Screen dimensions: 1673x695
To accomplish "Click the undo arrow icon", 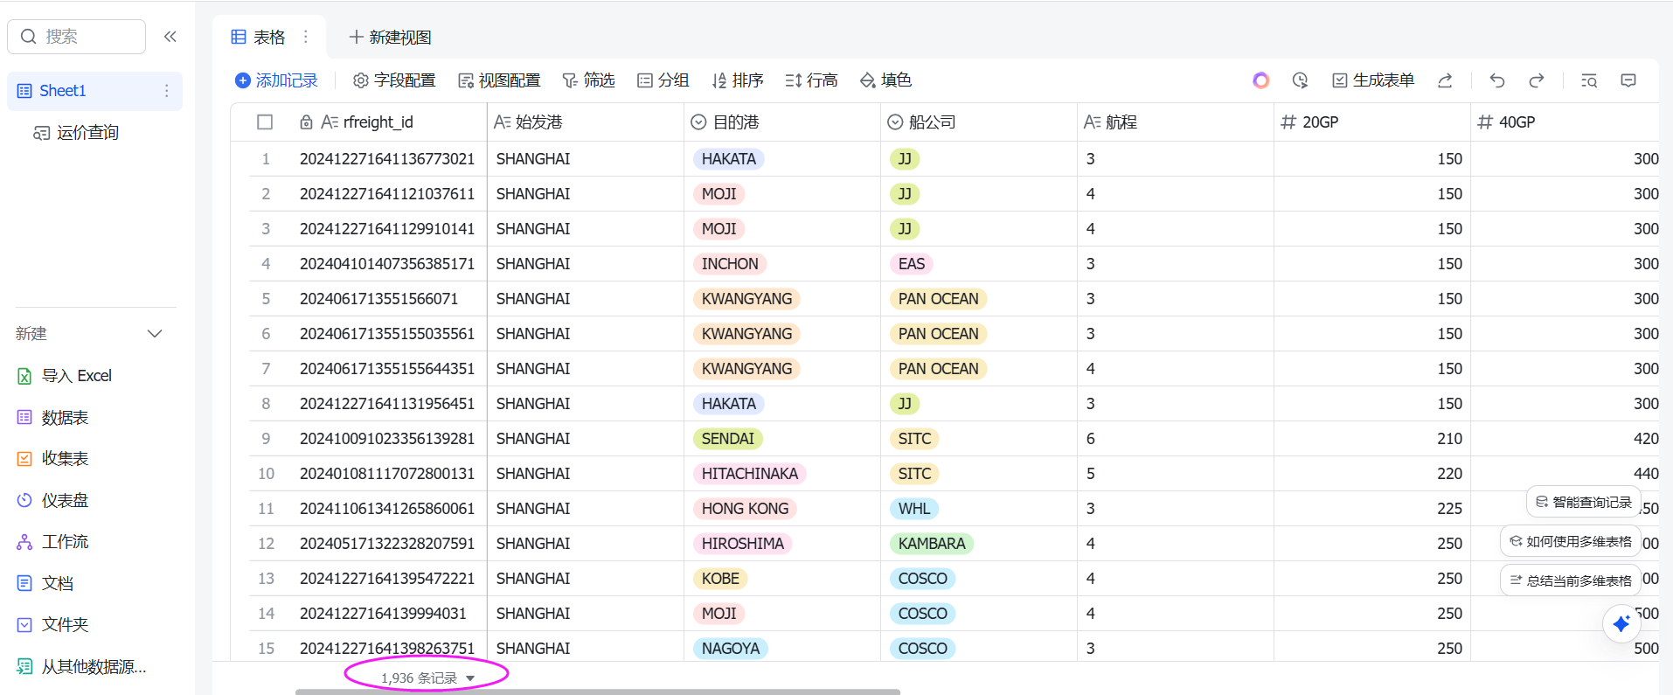I will click(x=1497, y=80).
